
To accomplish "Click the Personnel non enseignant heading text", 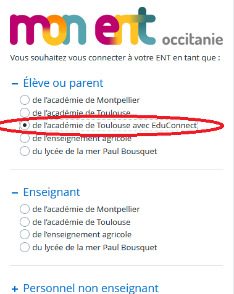I will tap(91, 288).
